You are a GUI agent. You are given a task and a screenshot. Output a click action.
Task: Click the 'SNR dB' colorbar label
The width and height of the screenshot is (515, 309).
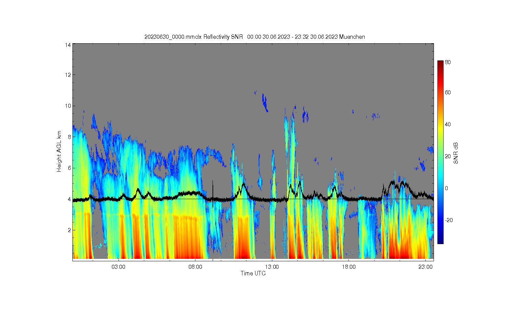[x=456, y=153]
